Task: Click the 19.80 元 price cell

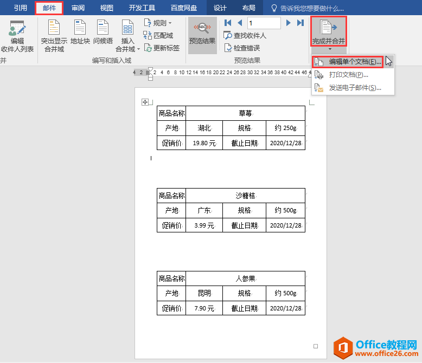Action: click(x=204, y=143)
